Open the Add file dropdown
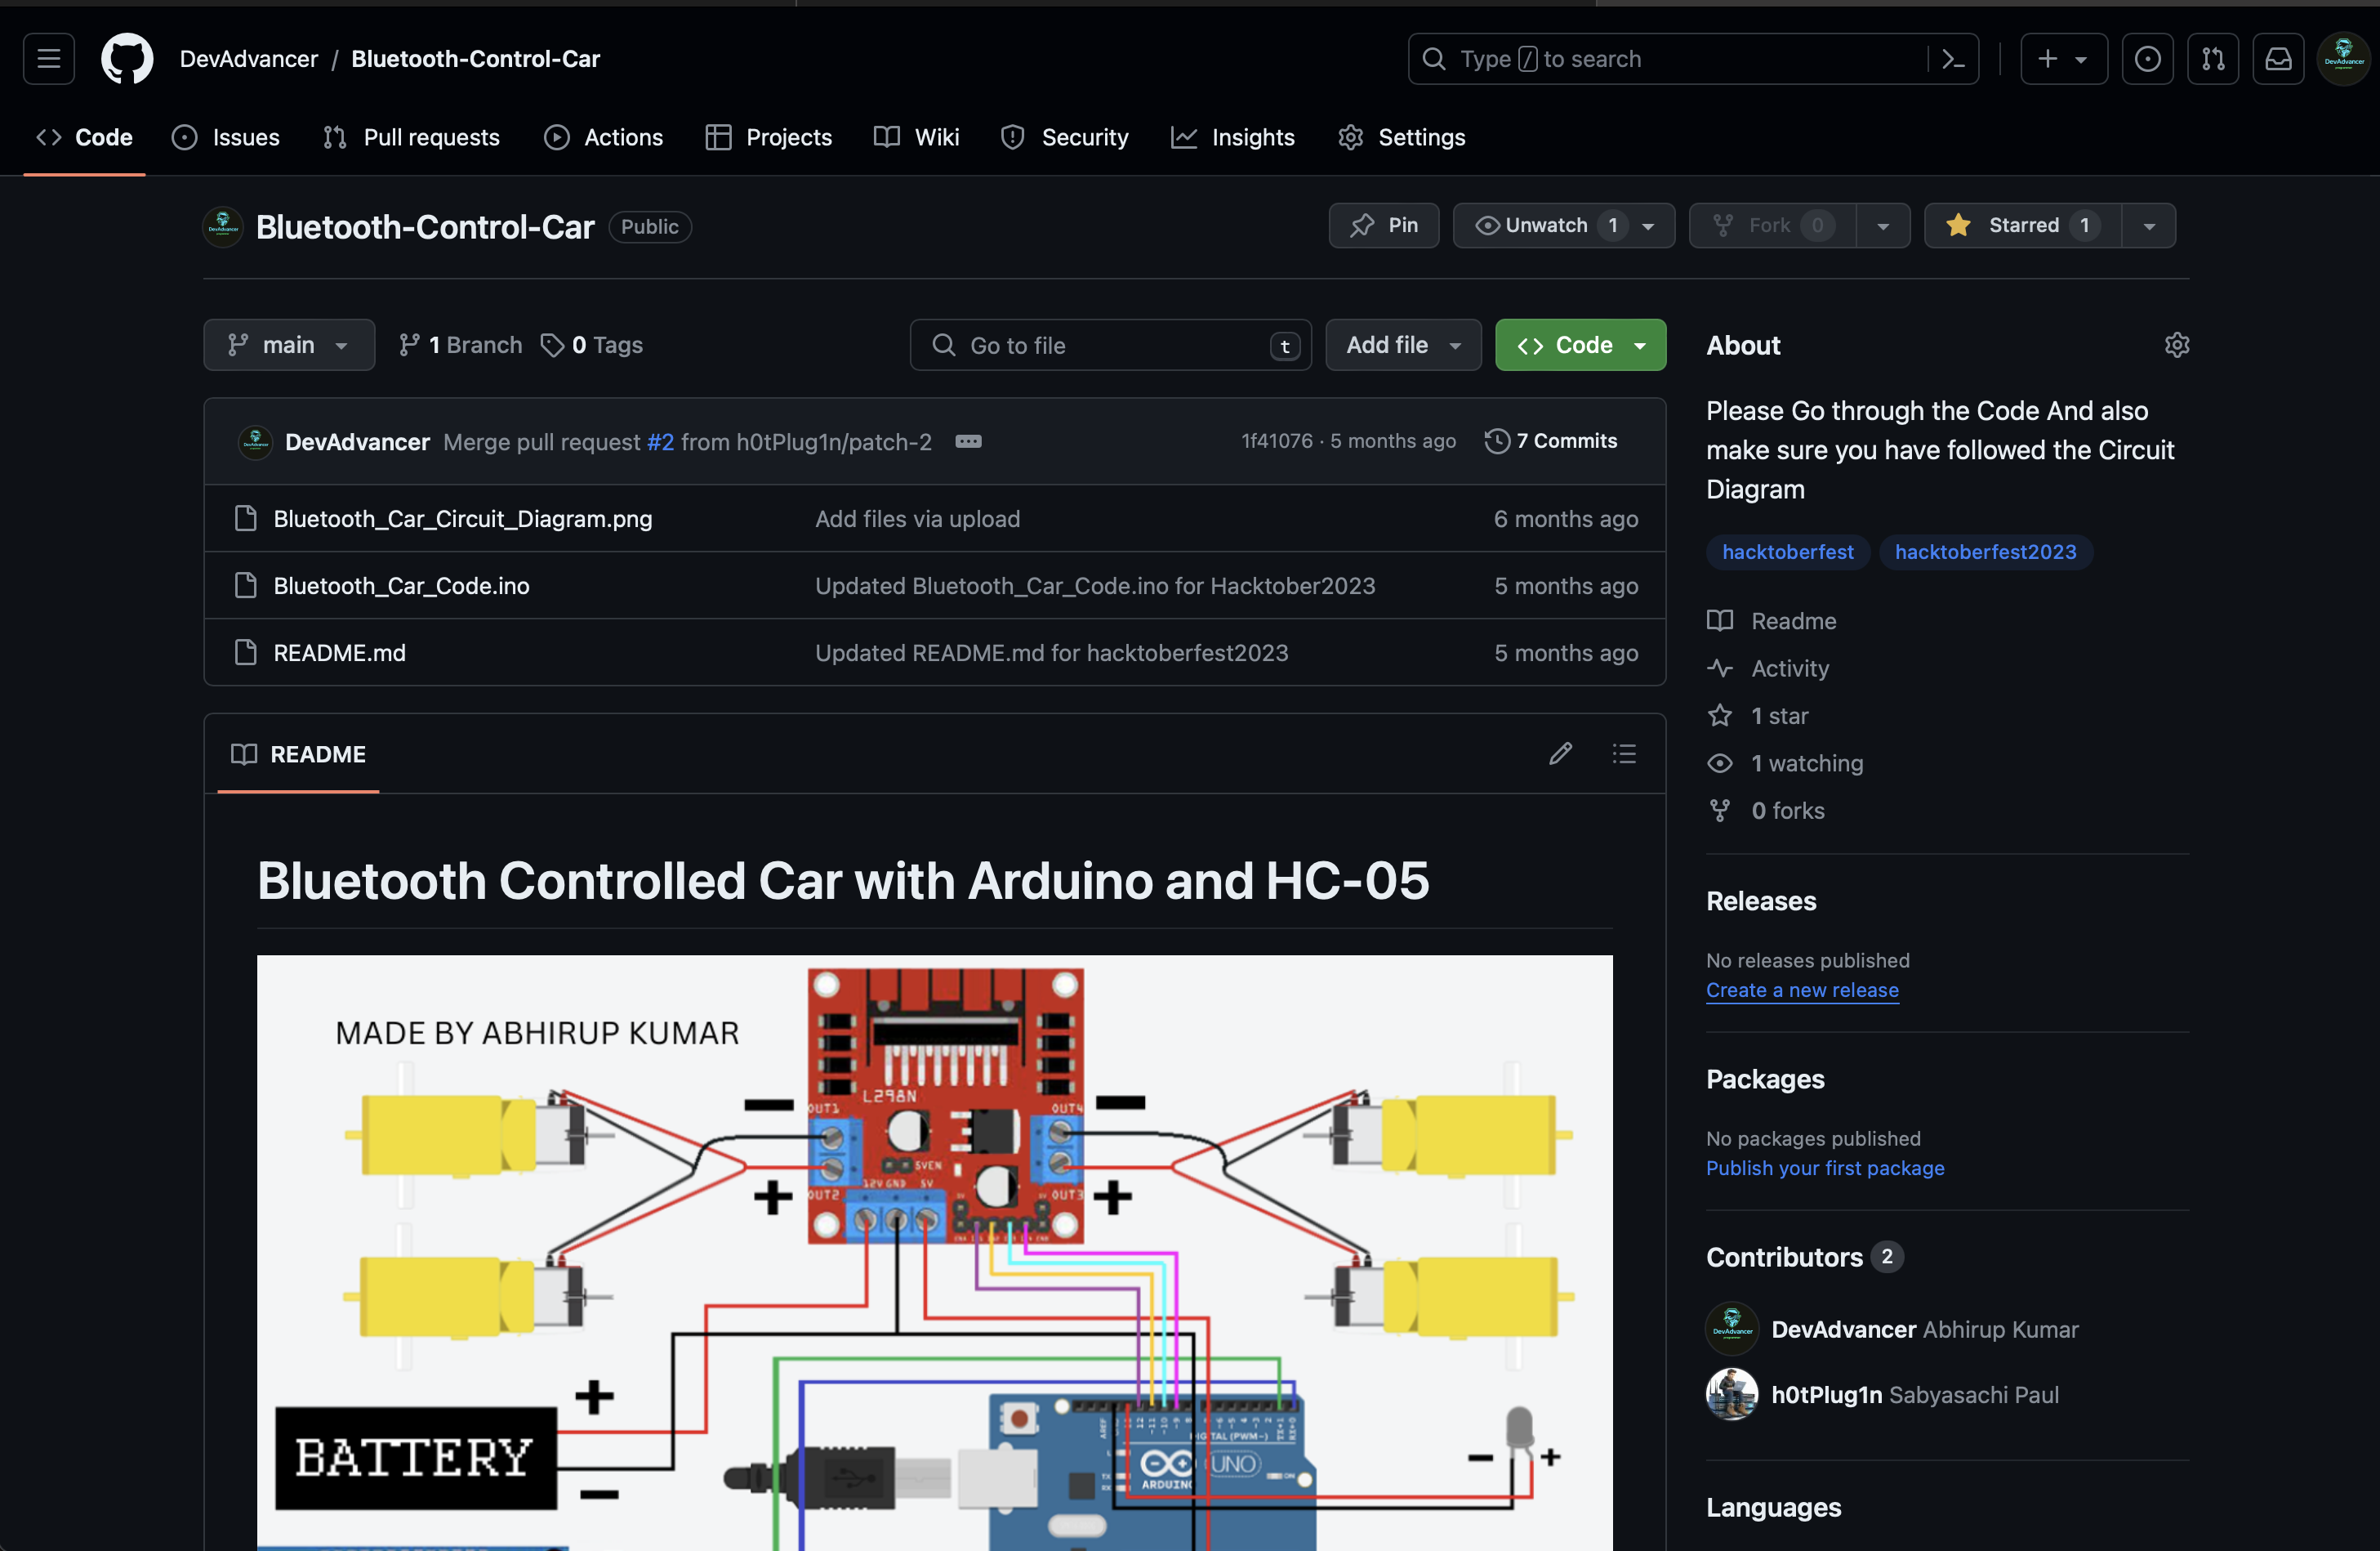Screen dimensions: 2380x1551 1403,345
